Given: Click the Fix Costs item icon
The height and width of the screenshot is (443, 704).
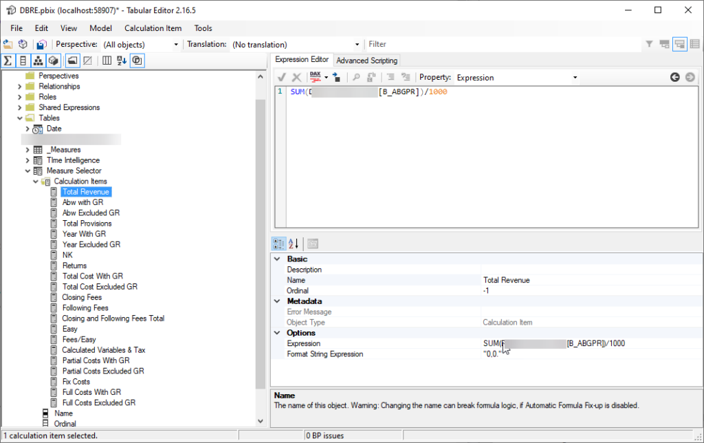Looking at the screenshot, I should point(54,382).
